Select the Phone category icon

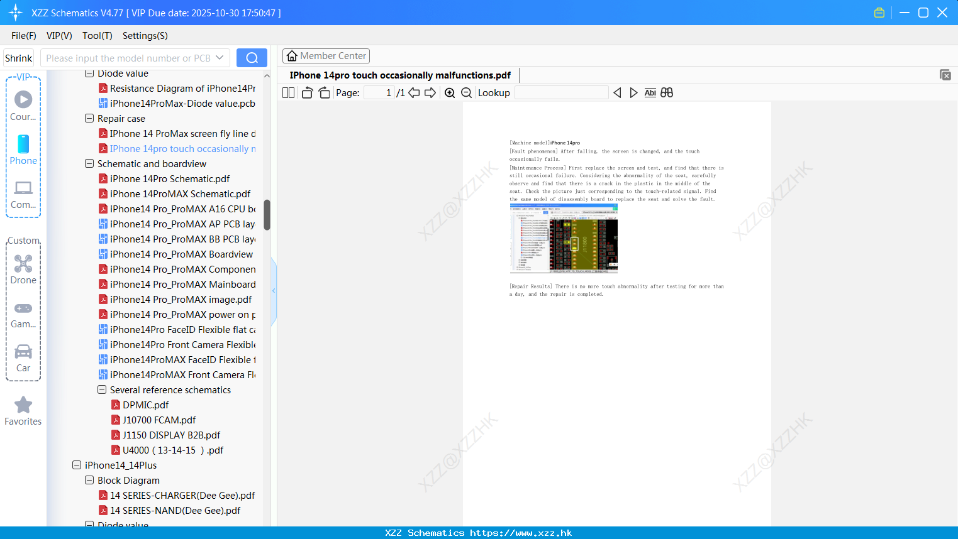point(23,144)
